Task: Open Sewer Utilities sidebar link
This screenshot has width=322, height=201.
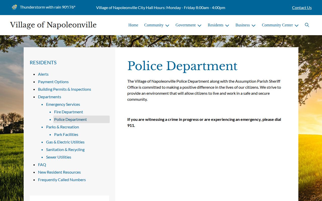Action: pos(59,157)
